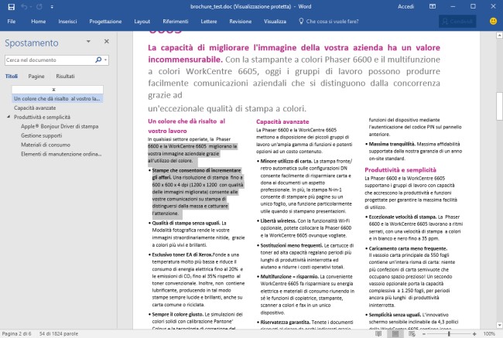Image resolution: width=503 pixels, height=338 pixels.
Task: Open the File menu
Action: pyautogui.click(x=12, y=22)
